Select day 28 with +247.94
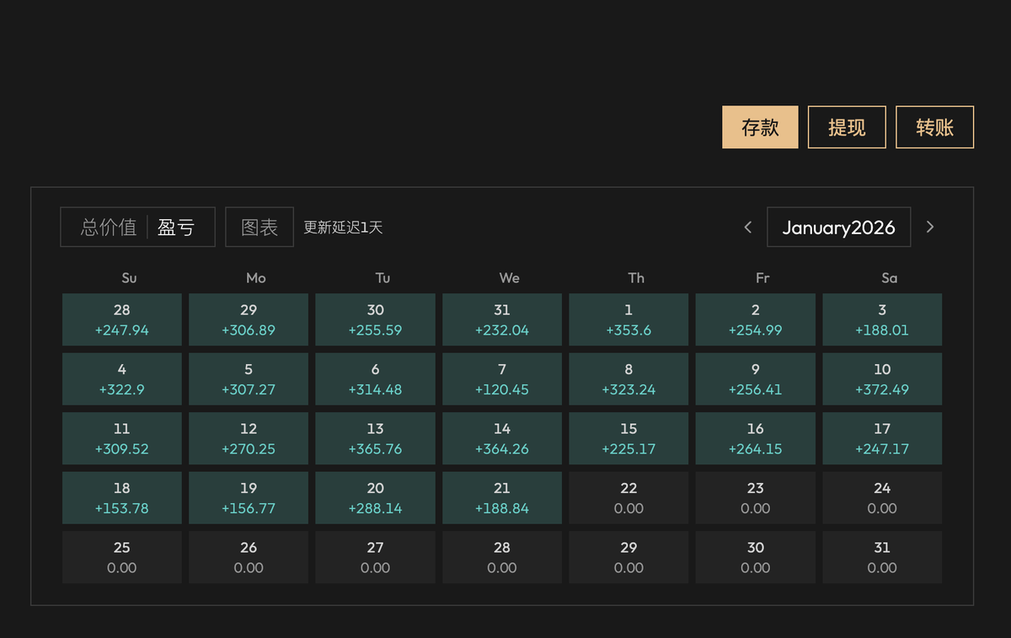This screenshot has height=638, width=1011. coord(122,319)
